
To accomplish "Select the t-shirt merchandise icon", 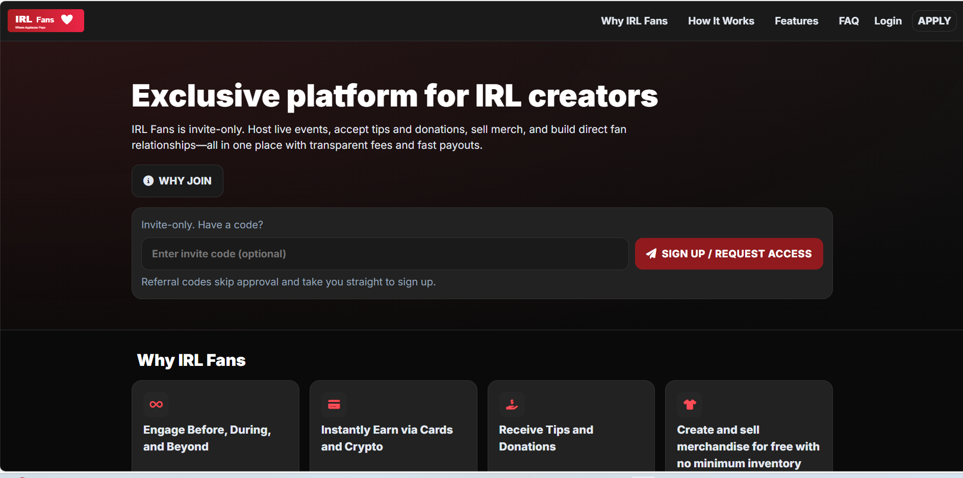I will [690, 405].
